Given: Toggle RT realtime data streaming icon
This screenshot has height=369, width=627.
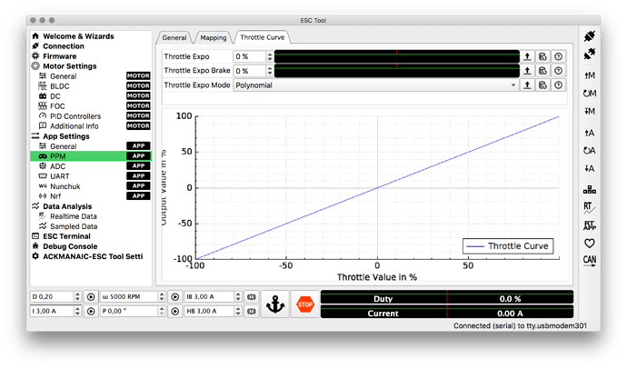Looking at the screenshot, I should pos(590,207).
